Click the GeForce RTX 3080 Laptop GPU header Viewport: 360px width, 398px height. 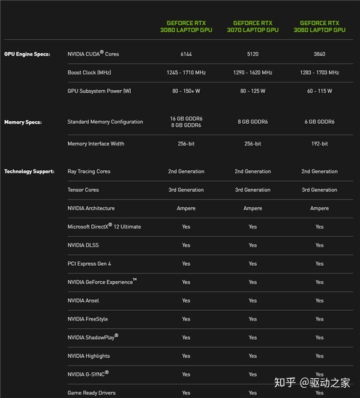(186, 26)
